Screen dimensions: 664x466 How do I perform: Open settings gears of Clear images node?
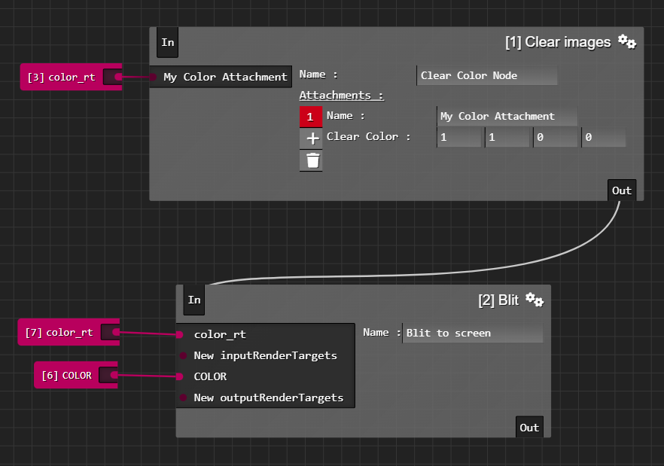626,42
